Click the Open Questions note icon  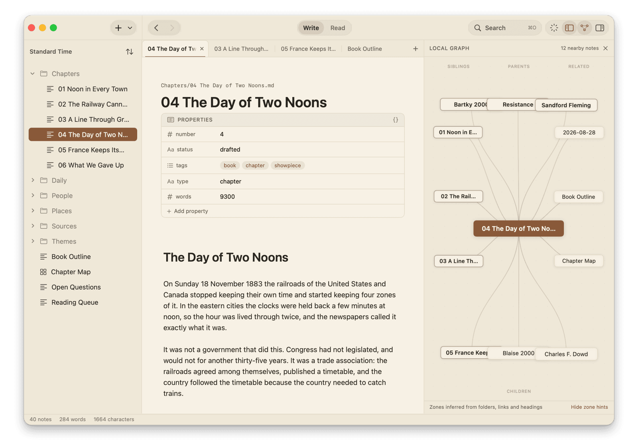coord(43,287)
